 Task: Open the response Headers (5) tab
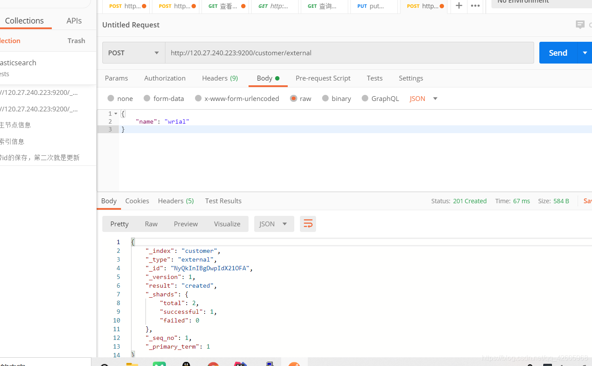coord(176,201)
